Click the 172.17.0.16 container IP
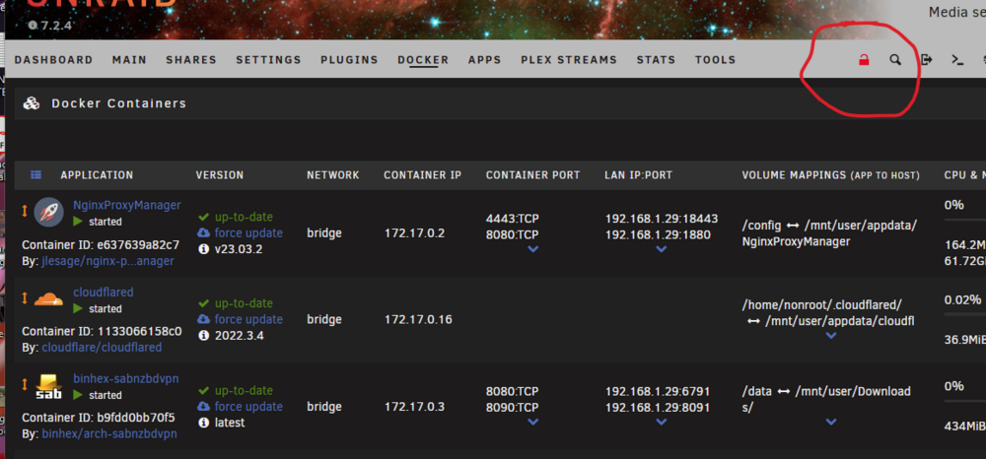The width and height of the screenshot is (986, 459). 418,319
